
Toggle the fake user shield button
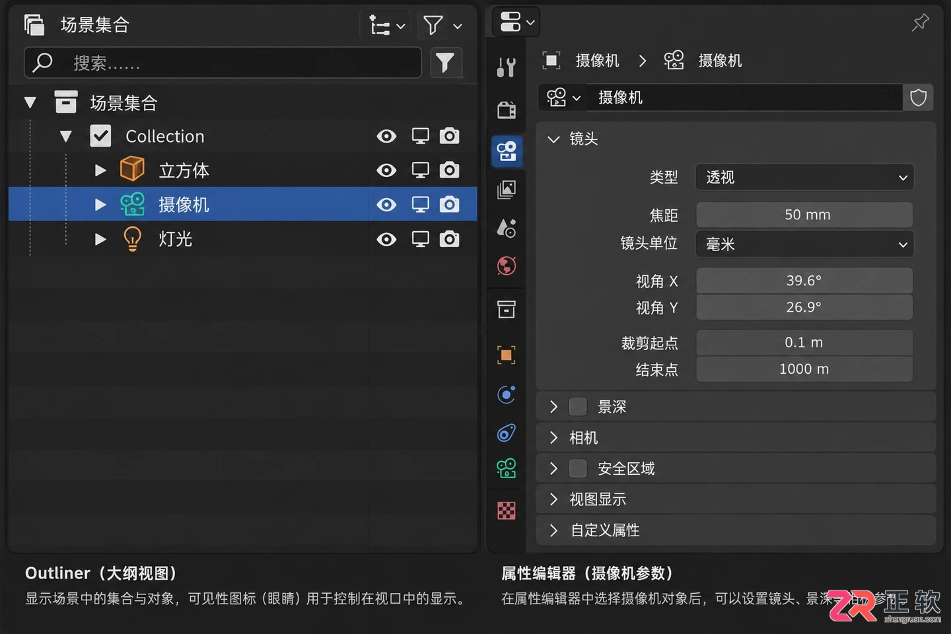[x=918, y=98]
